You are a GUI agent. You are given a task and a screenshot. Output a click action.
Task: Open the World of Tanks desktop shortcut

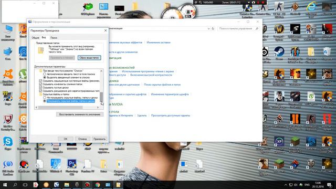(x=311, y=164)
